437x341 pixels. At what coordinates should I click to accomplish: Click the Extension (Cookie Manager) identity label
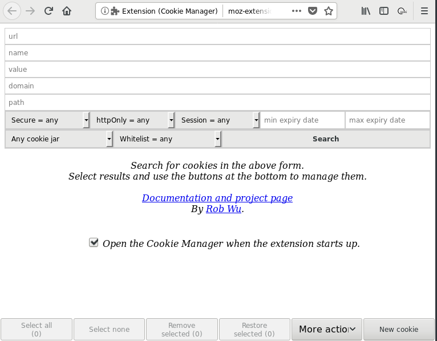pos(170,11)
